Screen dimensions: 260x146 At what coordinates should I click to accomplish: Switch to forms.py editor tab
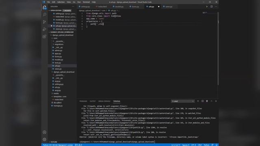click(x=135, y=6)
